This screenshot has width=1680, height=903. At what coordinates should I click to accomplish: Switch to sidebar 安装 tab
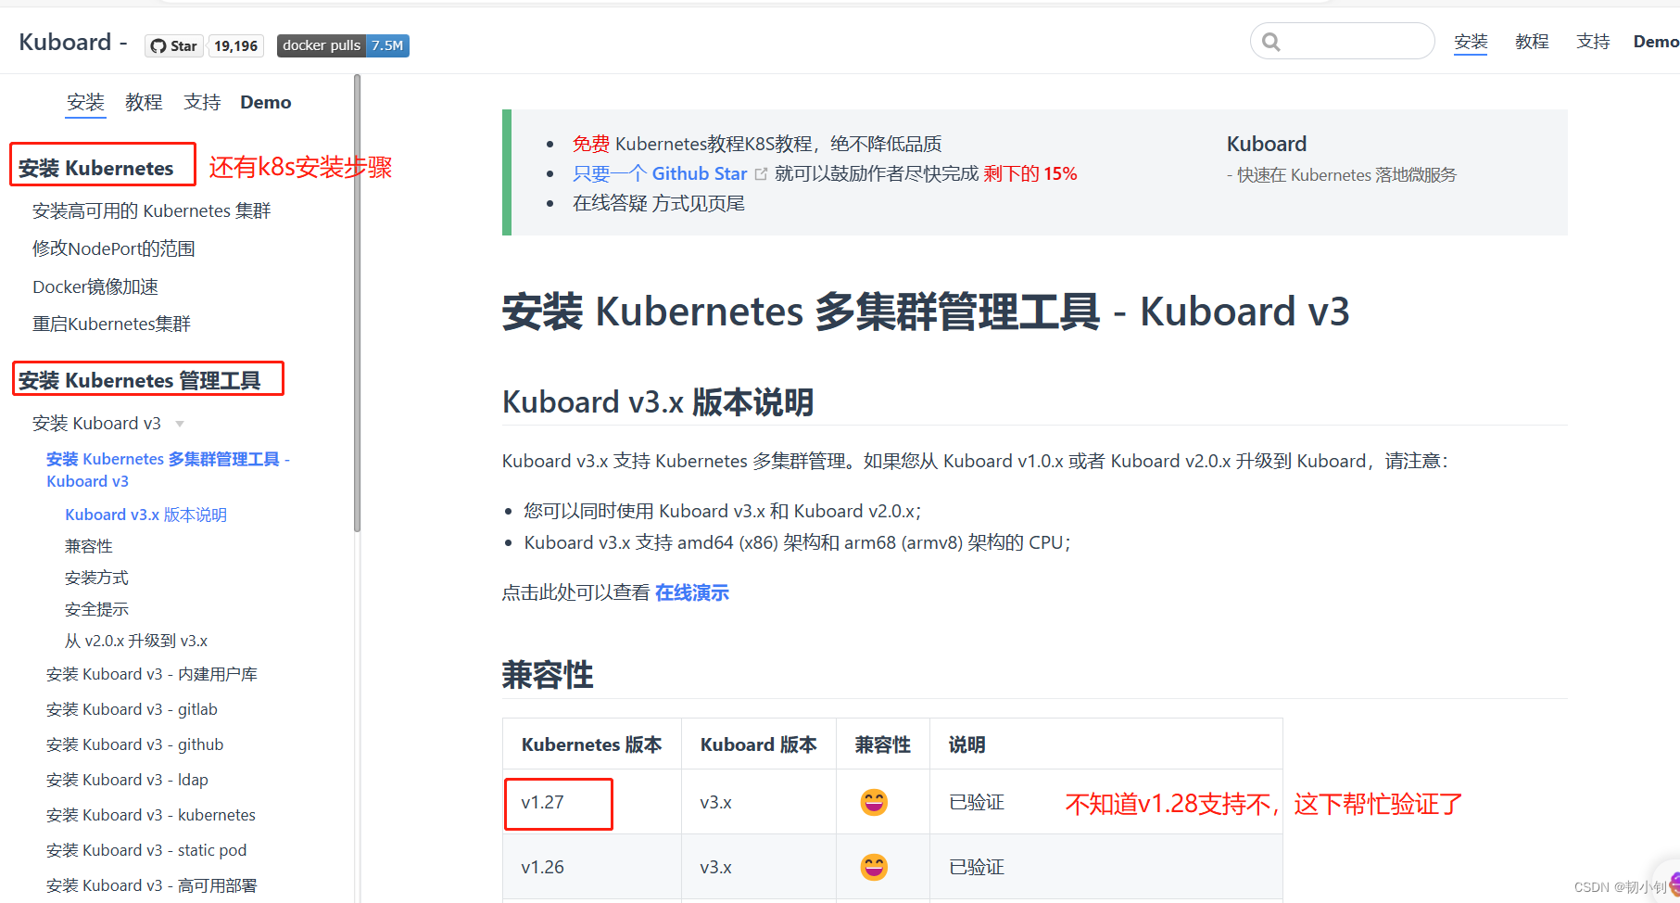(86, 102)
